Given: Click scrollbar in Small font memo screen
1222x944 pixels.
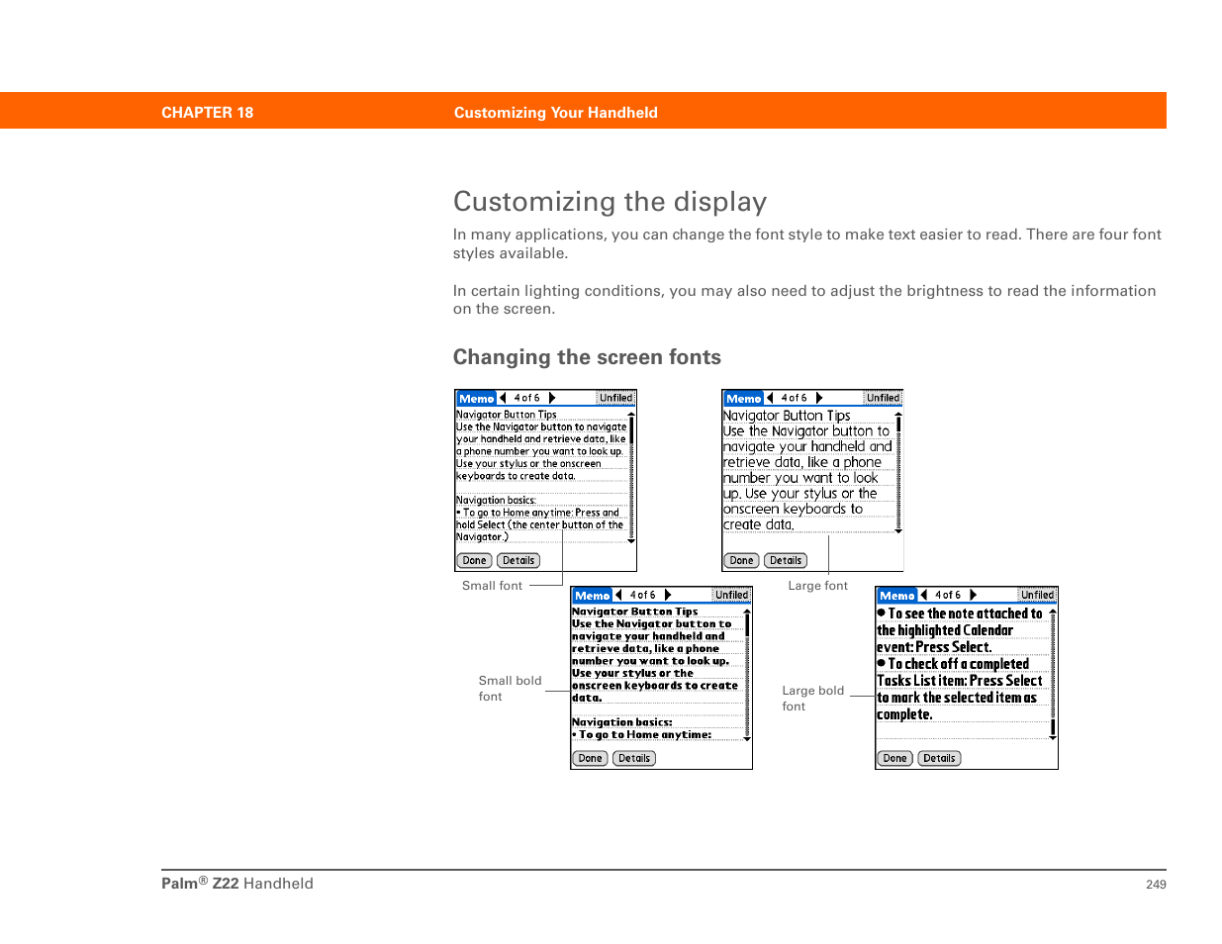Looking at the screenshot, I should click(631, 477).
